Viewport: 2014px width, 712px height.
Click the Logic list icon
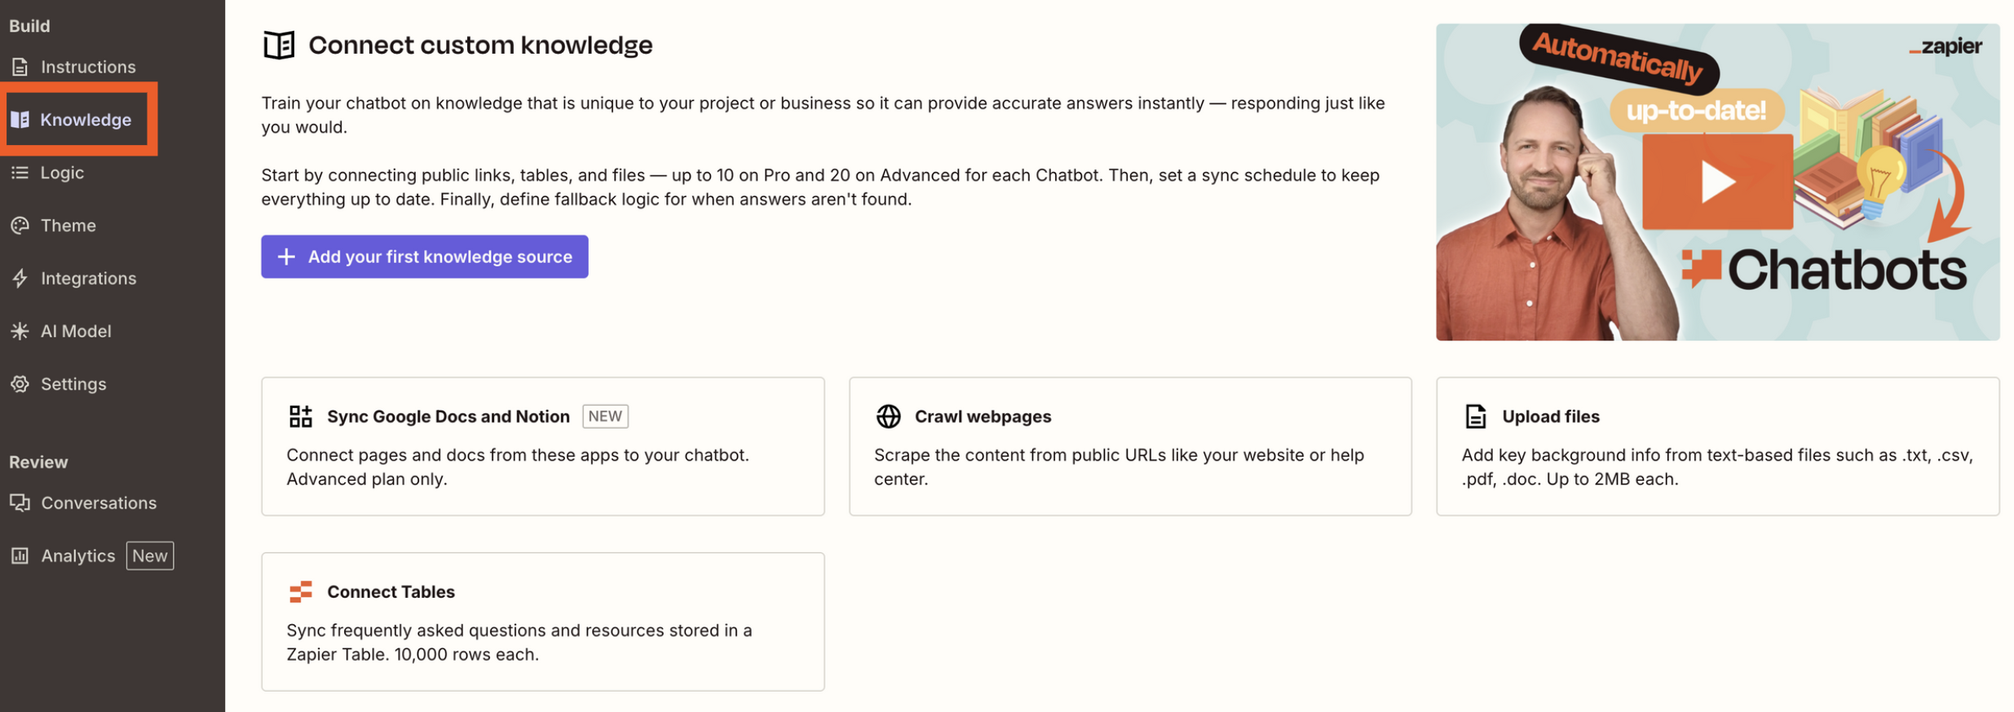[x=20, y=173]
